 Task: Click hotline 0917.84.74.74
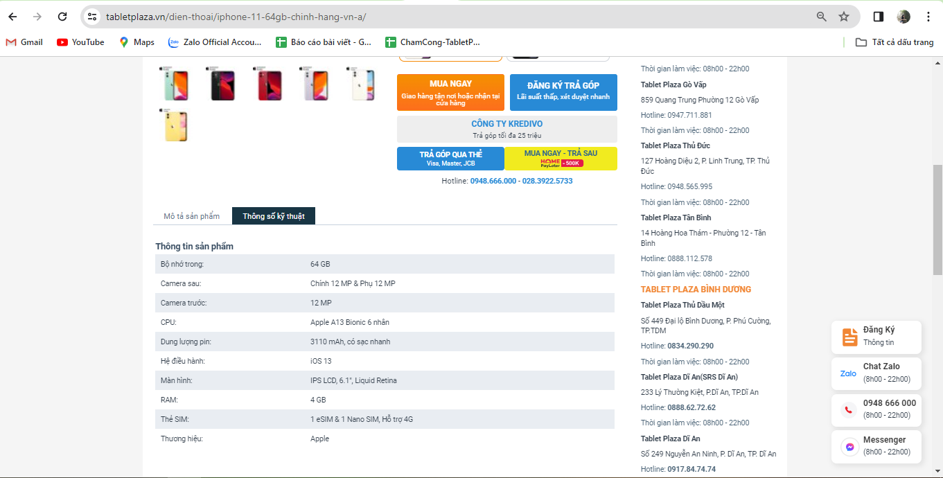691,469
